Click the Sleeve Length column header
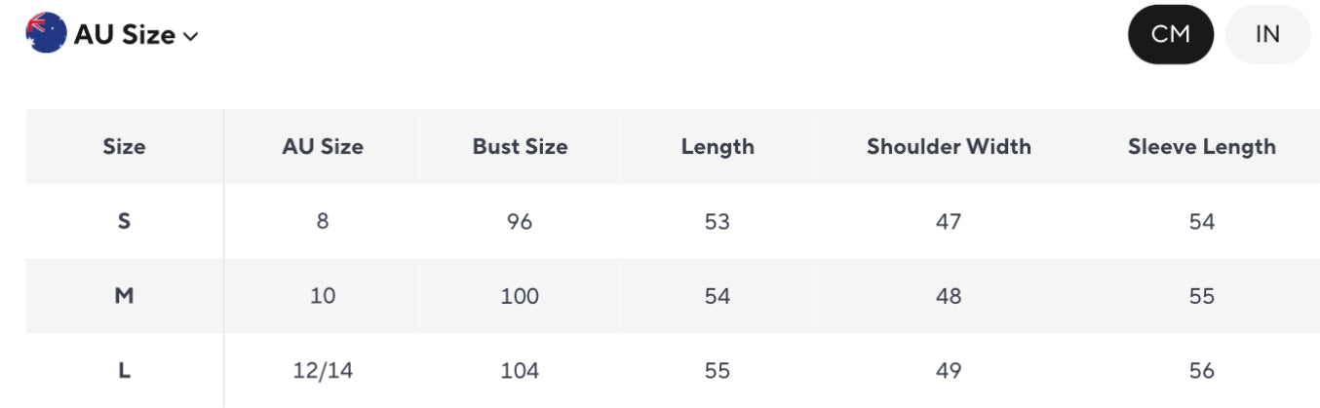The width and height of the screenshot is (1320, 408). tap(1201, 147)
